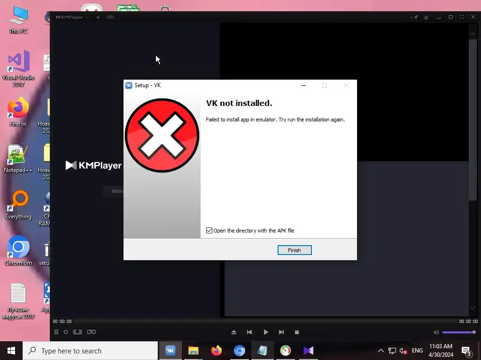Skip to next track in KMPlayer

[x=281, y=332]
